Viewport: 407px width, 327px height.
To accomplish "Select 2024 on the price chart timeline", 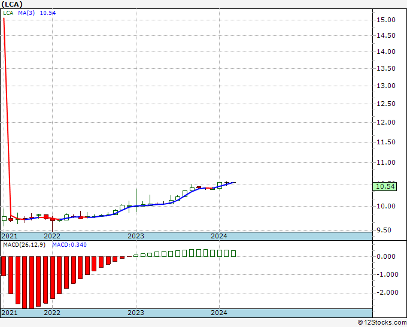I will [x=219, y=236].
